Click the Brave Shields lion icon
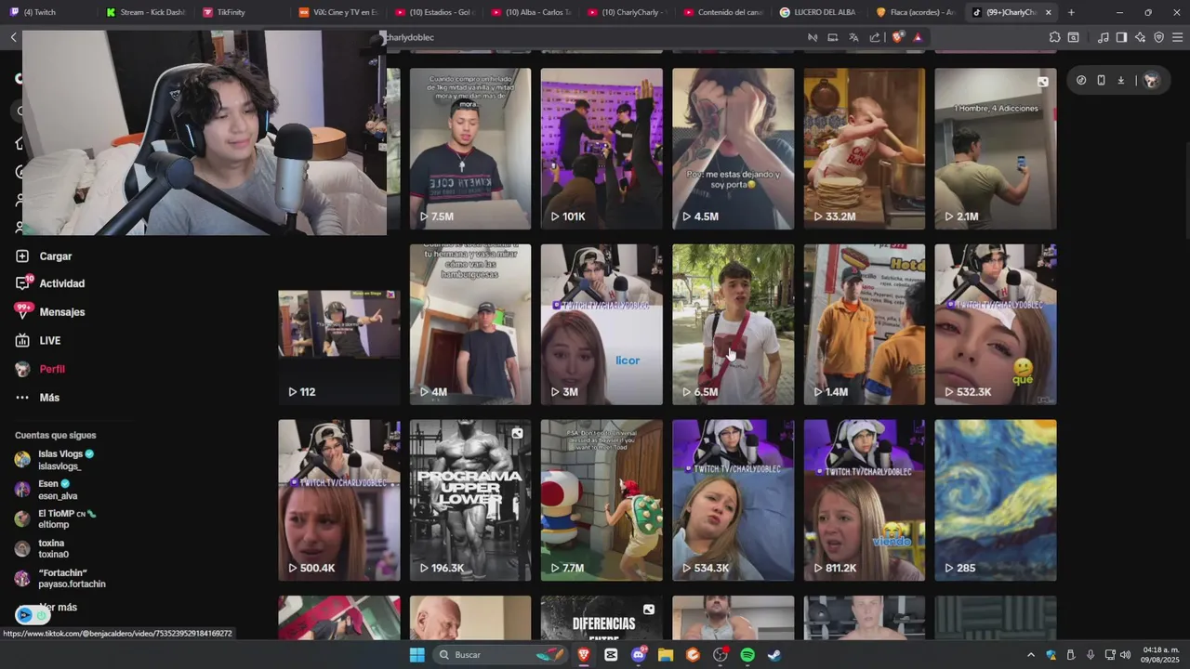 [897, 37]
